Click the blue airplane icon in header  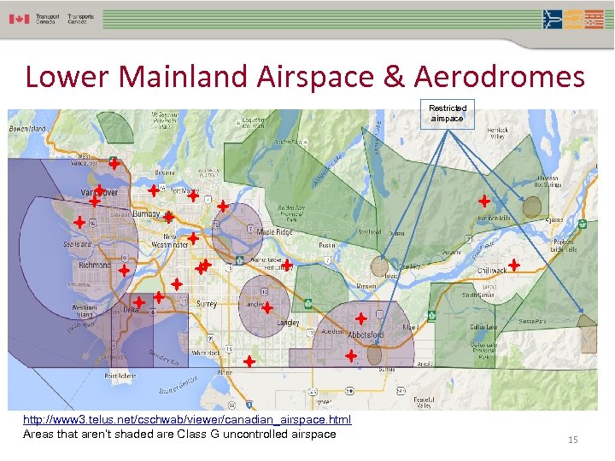553,19
